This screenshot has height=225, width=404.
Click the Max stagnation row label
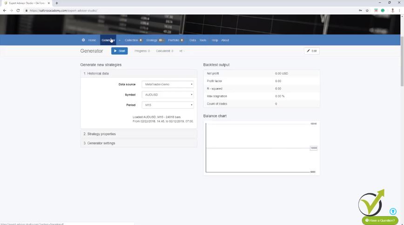[217, 96]
